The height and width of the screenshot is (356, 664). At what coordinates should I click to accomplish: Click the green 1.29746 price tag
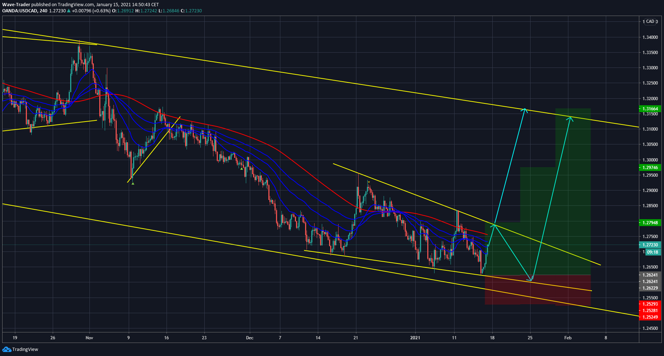650,168
